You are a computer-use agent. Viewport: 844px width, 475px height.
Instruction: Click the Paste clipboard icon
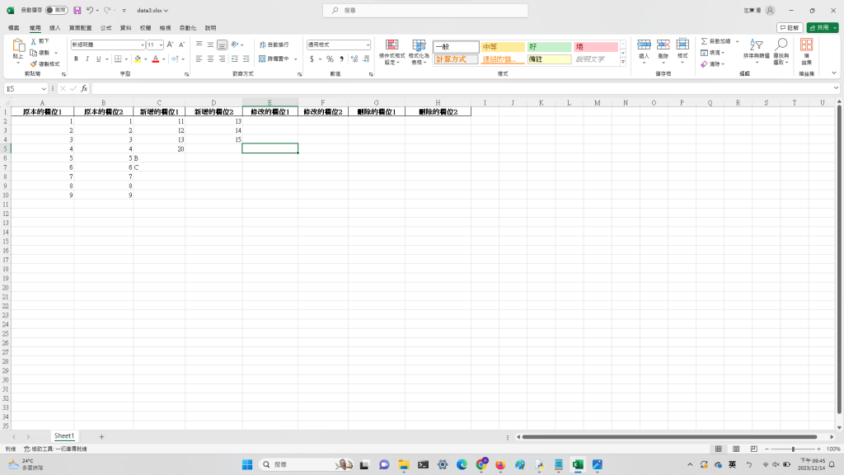pos(18,46)
